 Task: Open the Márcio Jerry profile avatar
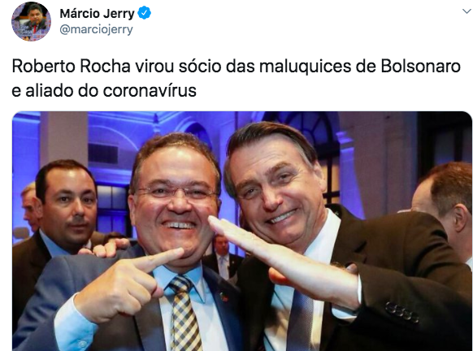[x=31, y=21]
